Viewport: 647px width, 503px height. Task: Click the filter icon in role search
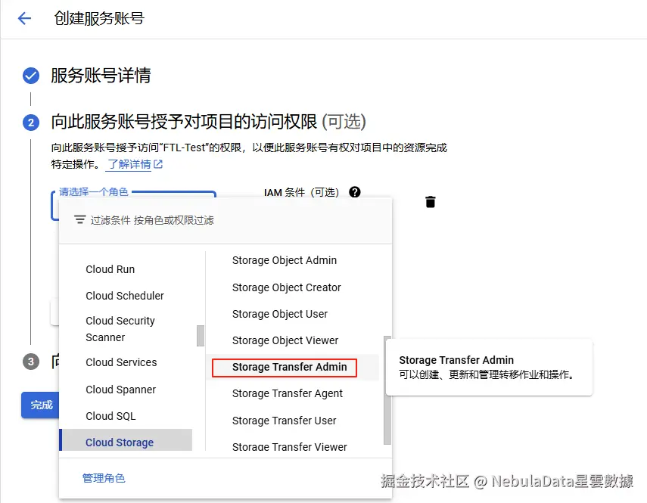79,220
